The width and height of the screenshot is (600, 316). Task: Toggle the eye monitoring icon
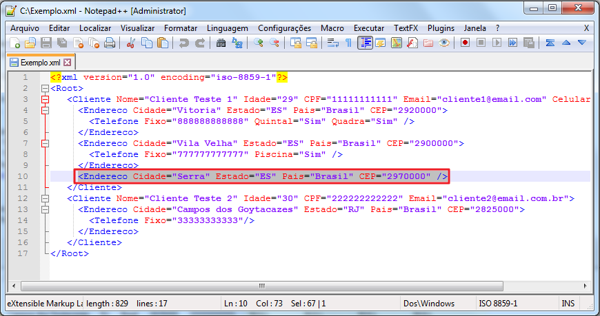pos(444,43)
